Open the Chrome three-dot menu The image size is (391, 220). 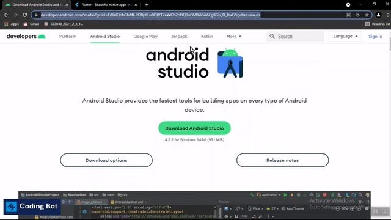[388, 15]
